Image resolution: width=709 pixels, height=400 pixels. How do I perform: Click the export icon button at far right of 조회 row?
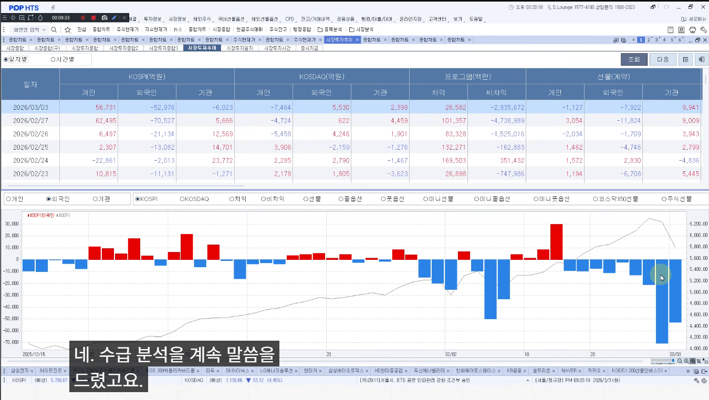[x=701, y=59]
